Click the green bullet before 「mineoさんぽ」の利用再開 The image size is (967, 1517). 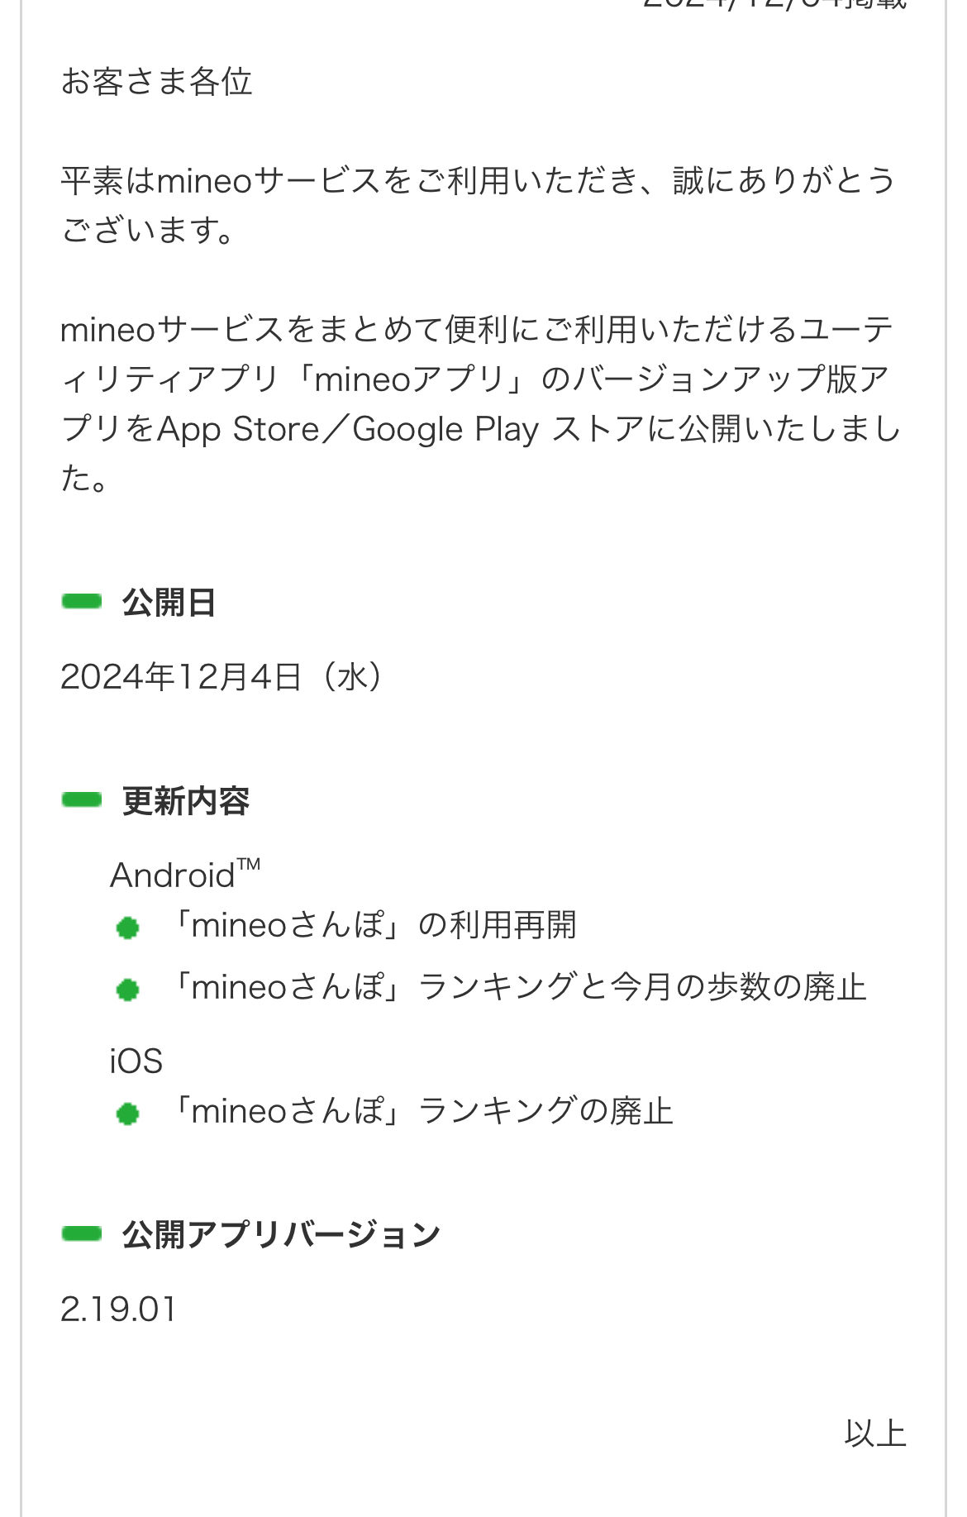coord(127,928)
